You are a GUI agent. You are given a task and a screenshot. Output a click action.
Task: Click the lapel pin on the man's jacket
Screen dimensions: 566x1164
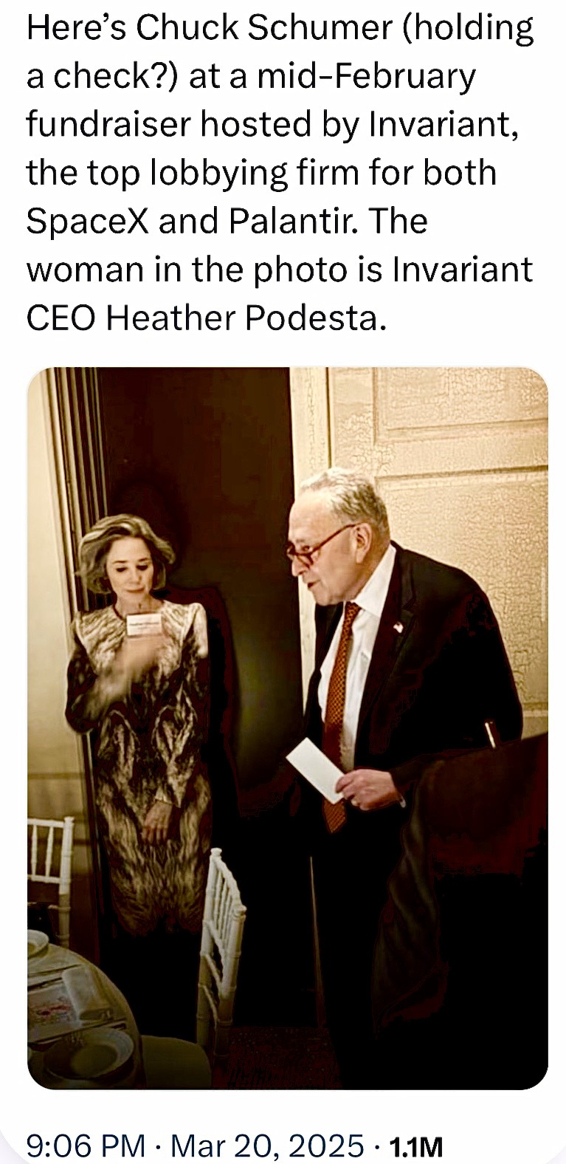pyautogui.click(x=398, y=627)
